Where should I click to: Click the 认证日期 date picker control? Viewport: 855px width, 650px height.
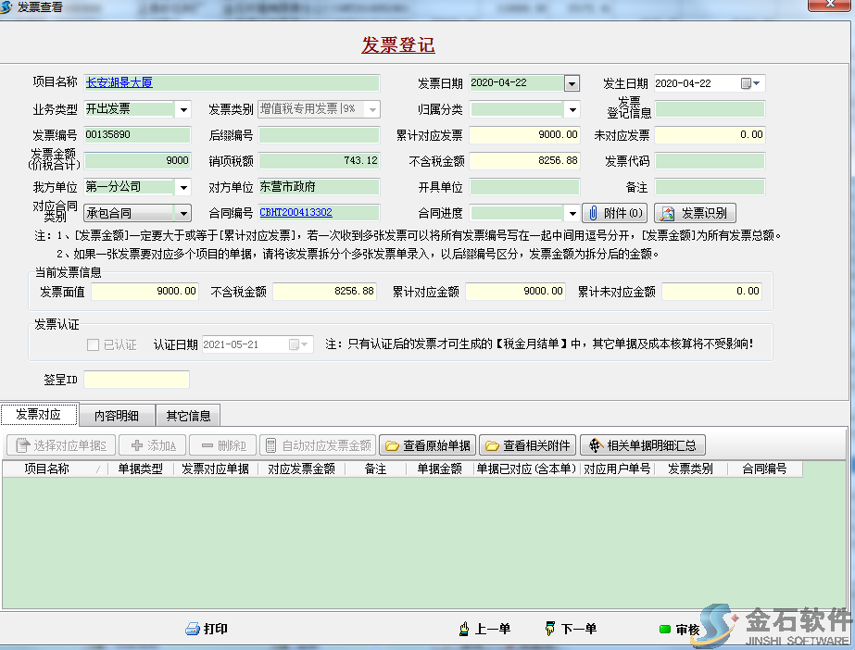(x=305, y=344)
